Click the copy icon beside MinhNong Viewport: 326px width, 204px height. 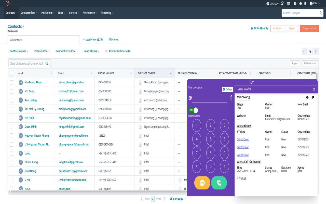313,97
